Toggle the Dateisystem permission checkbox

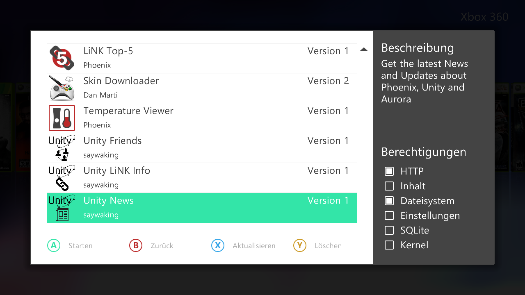tap(389, 201)
